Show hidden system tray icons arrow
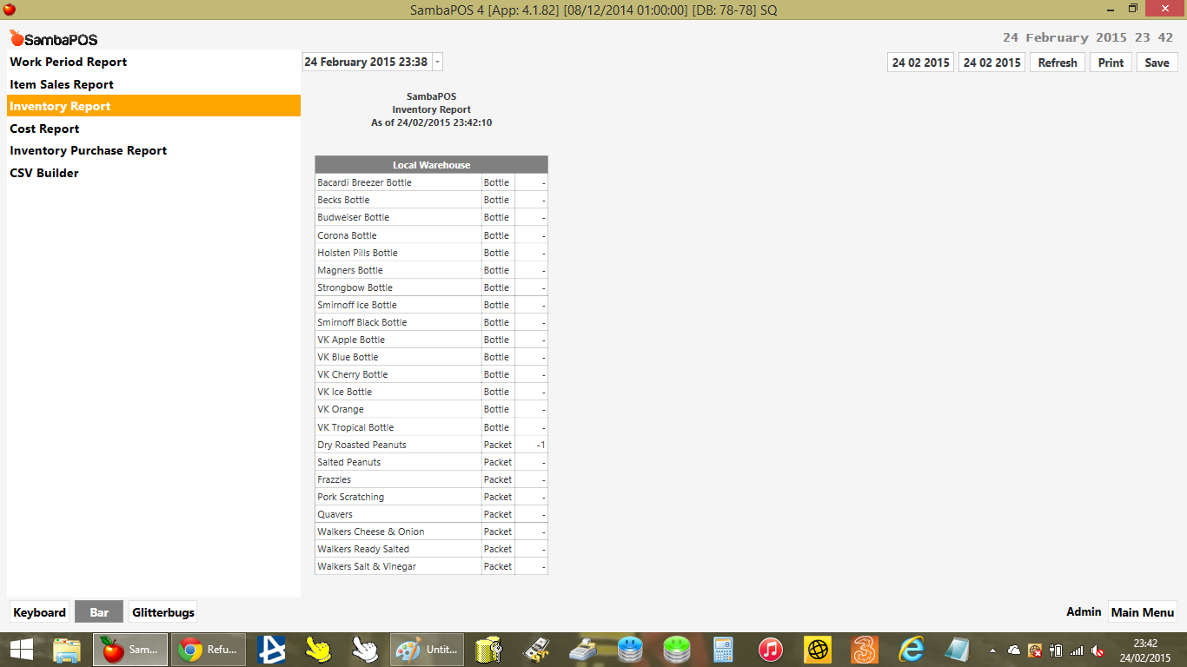Image resolution: width=1187 pixels, height=667 pixels. 993,650
